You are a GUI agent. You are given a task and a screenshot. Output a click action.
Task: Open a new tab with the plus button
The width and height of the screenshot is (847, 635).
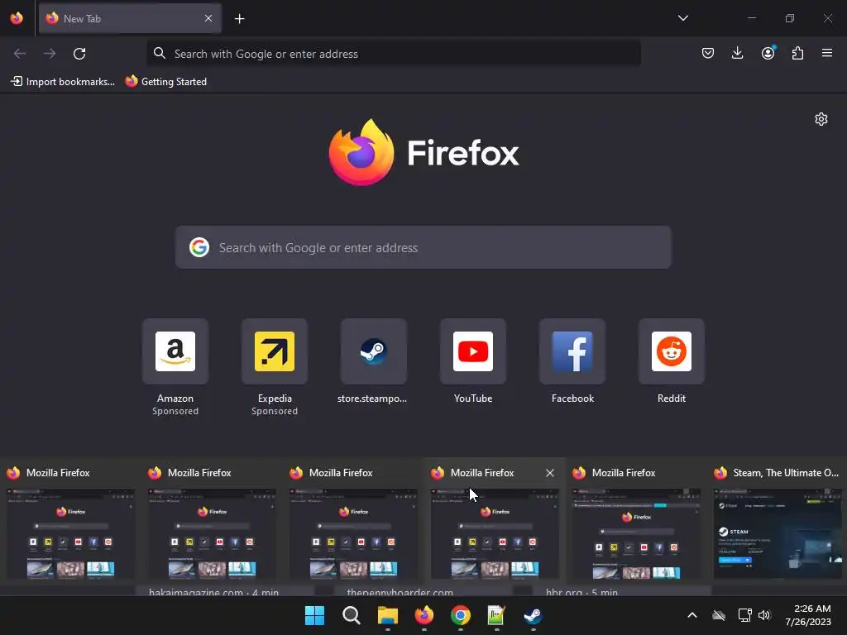tap(239, 19)
